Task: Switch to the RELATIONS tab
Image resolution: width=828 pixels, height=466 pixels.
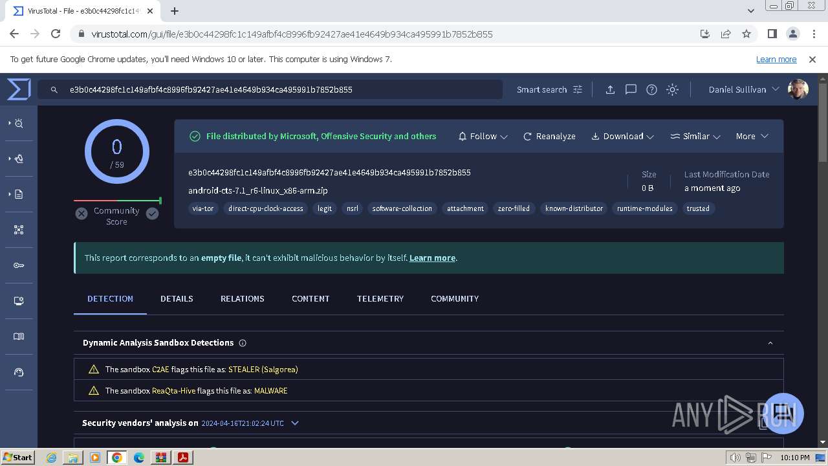Action: (242, 298)
